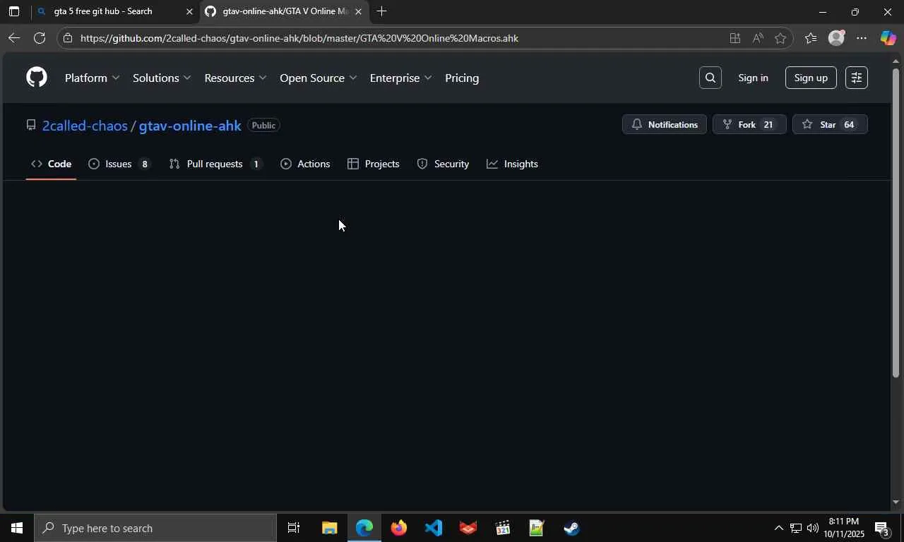
Task: Show hidden system tray icons
Action: 778,528
